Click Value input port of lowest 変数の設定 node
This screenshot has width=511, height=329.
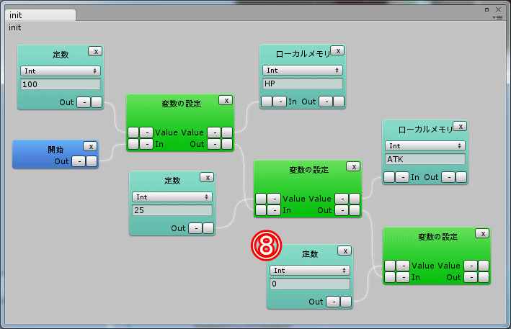click(x=390, y=266)
